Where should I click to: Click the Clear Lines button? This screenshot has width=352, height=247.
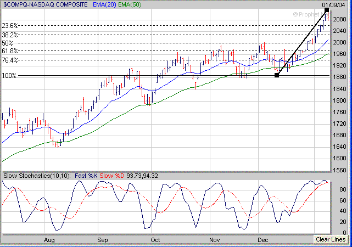click(x=331, y=240)
